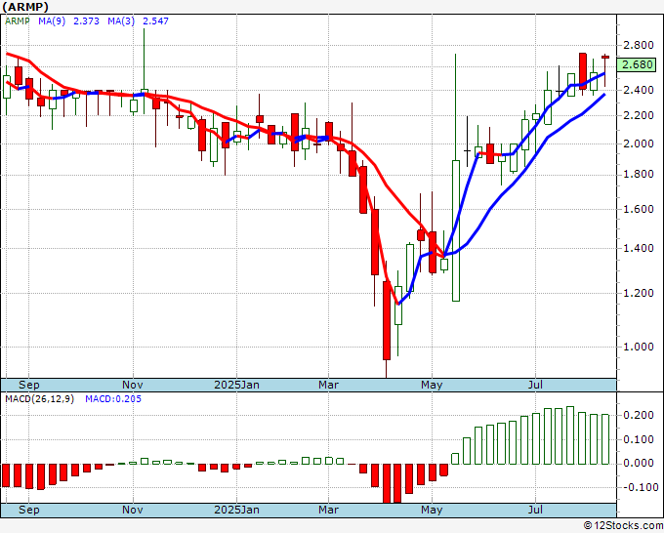
Task: Click Mar on the price chart axis
Action: click(x=329, y=385)
